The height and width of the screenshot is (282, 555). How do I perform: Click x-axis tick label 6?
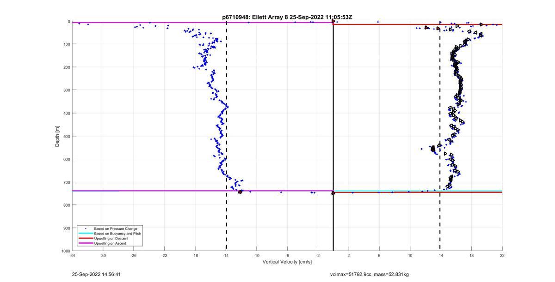point(379,255)
